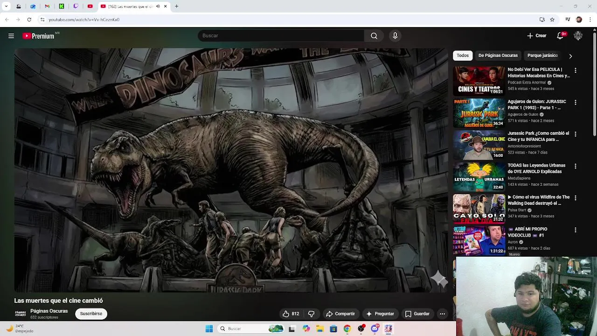Image resolution: width=597 pixels, height=336 pixels.
Task: Open CINES Y TEATROS video thumbnail
Action: (x=479, y=81)
